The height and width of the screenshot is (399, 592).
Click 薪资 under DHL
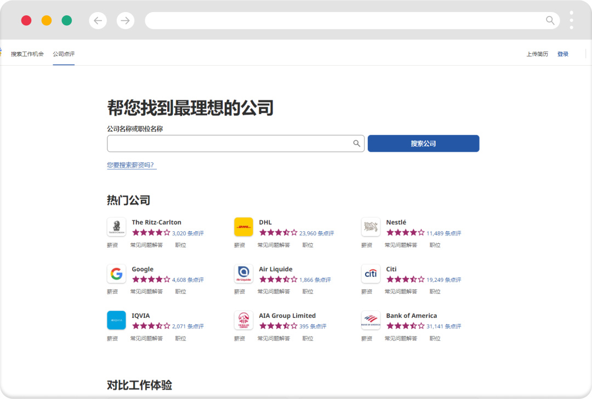(x=240, y=246)
